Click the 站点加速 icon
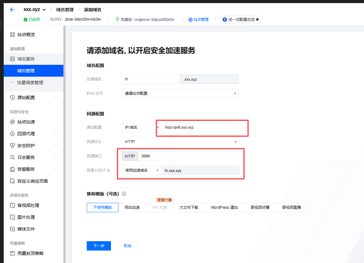The height and width of the screenshot is (263, 364). tap(12, 122)
